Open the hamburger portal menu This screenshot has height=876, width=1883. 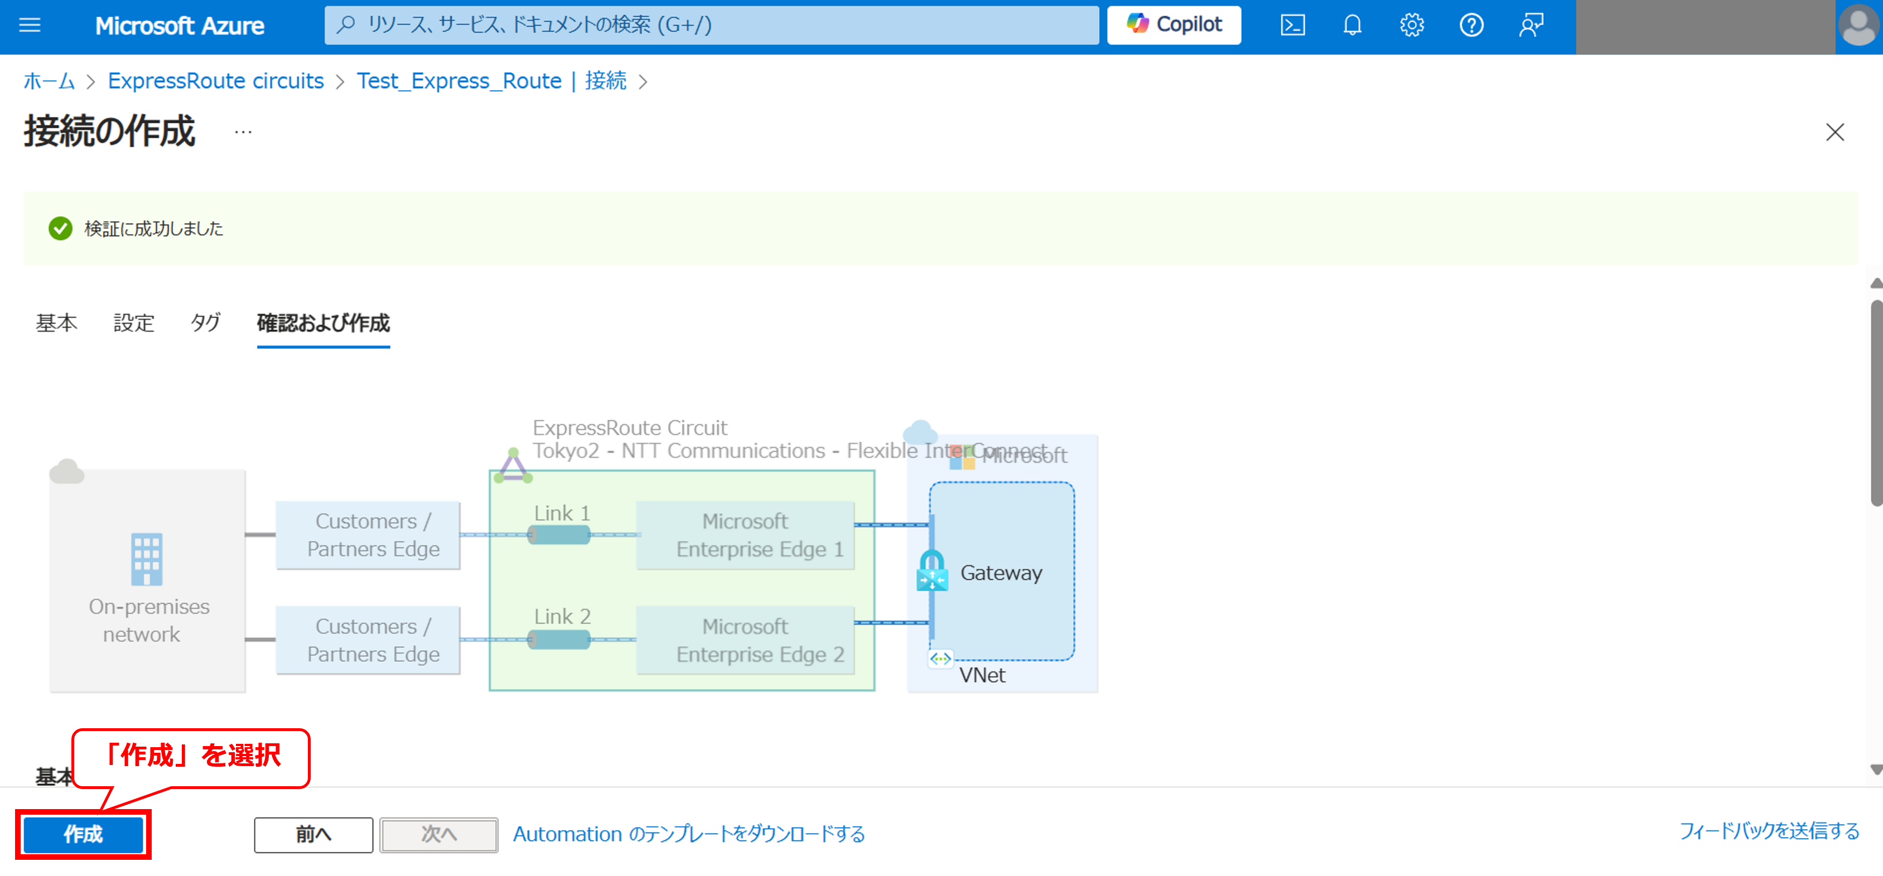tap(29, 26)
